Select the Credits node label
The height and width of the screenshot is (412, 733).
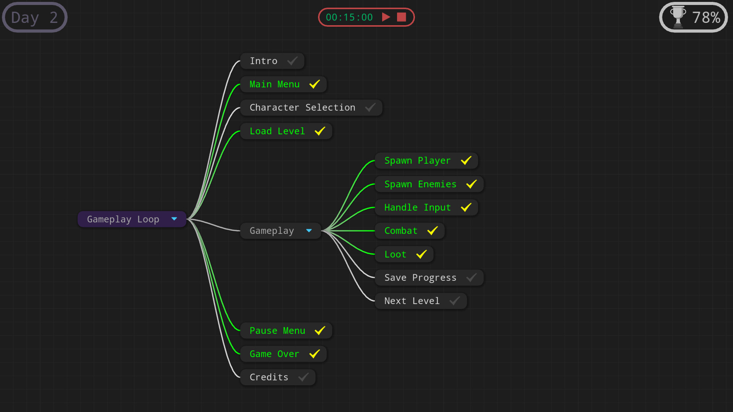[269, 377]
